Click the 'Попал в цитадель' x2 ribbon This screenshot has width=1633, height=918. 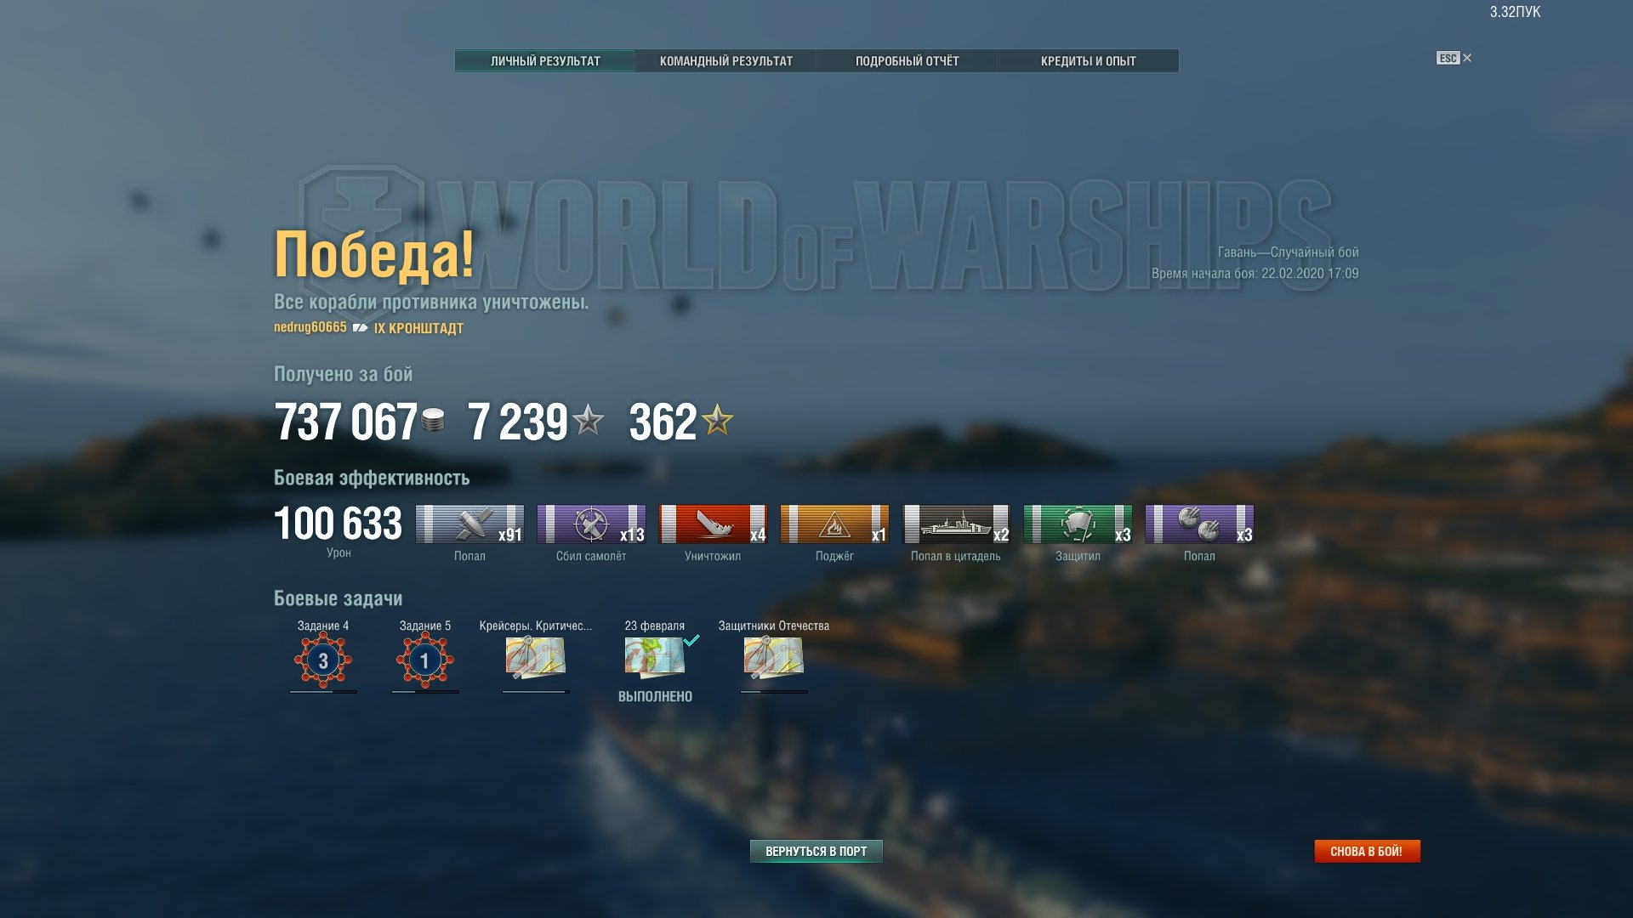coord(956,524)
